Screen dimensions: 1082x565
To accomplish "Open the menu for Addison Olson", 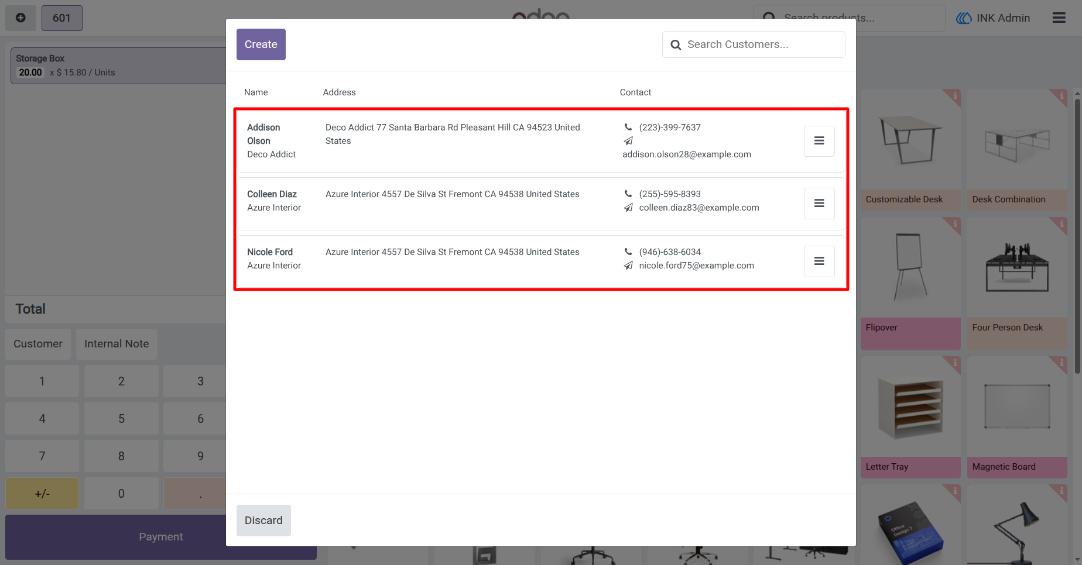I will 819,141.
